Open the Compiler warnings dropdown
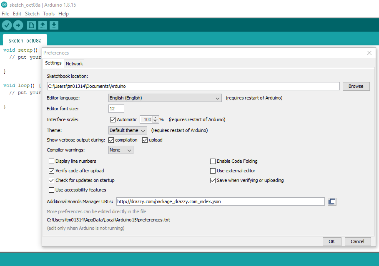 click(x=120, y=150)
